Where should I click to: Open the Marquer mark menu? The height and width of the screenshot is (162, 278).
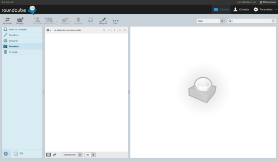point(103,21)
